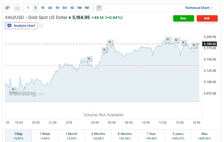Image resolution: width=224 pixels, height=142 pixels.
Task: Switch to the 1H interval
Action: pyautogui.click(x=57, y=8)
